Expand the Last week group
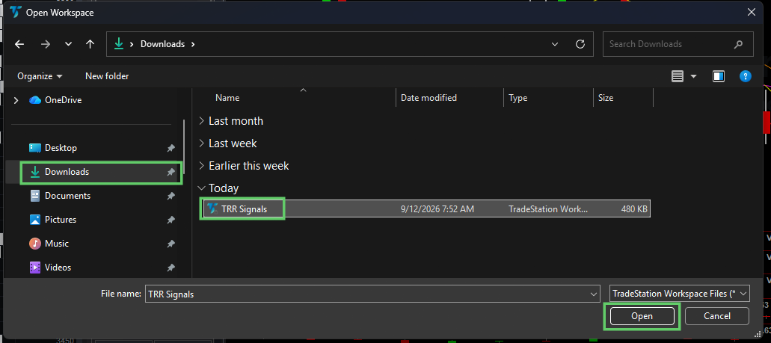The width and height of the screenshot is (771, 343). pyautogui.click(x=202, y=143)
